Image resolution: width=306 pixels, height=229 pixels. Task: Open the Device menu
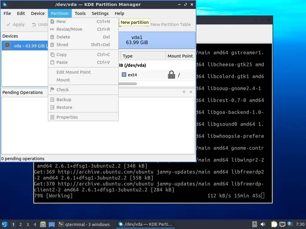[x=38, y=13]
